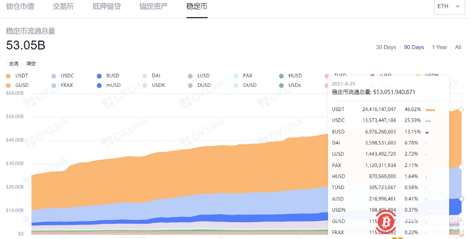Click USDT value 24,416,147,047
This screenshot has height=239, width=470.
point(379,109)
